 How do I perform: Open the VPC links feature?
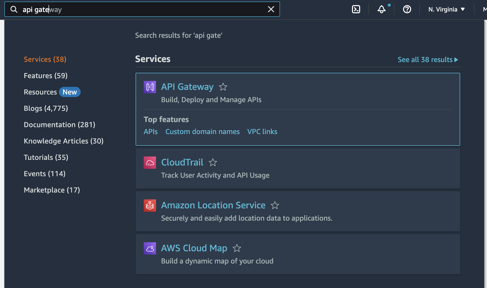[262, 131]
